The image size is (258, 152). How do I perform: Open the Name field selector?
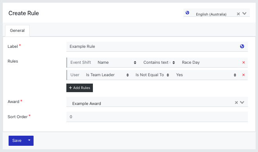[x=117, y=63]
